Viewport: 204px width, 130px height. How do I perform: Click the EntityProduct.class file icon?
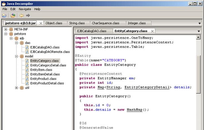tap(27, 79)
